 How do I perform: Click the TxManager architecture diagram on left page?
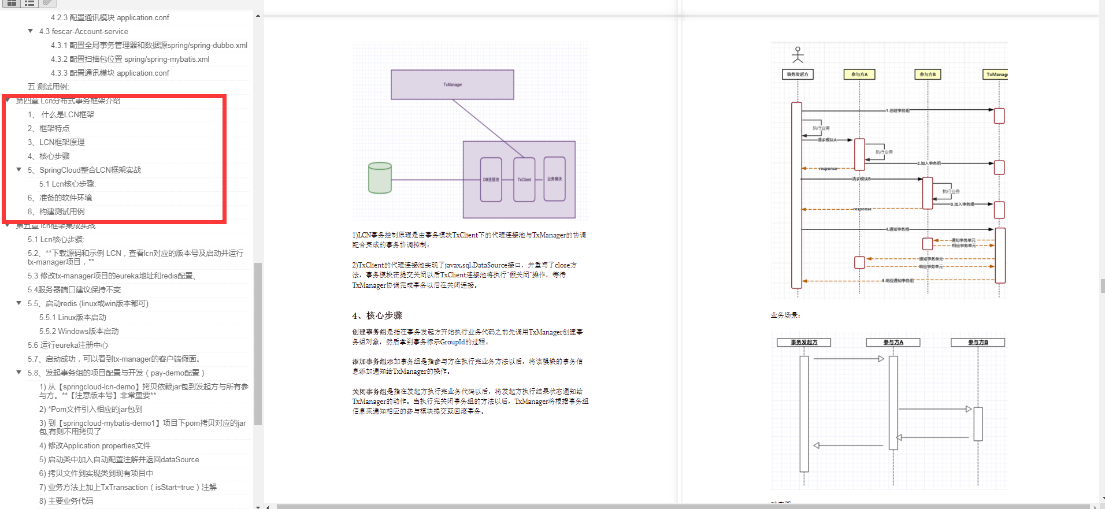(470, 131)
